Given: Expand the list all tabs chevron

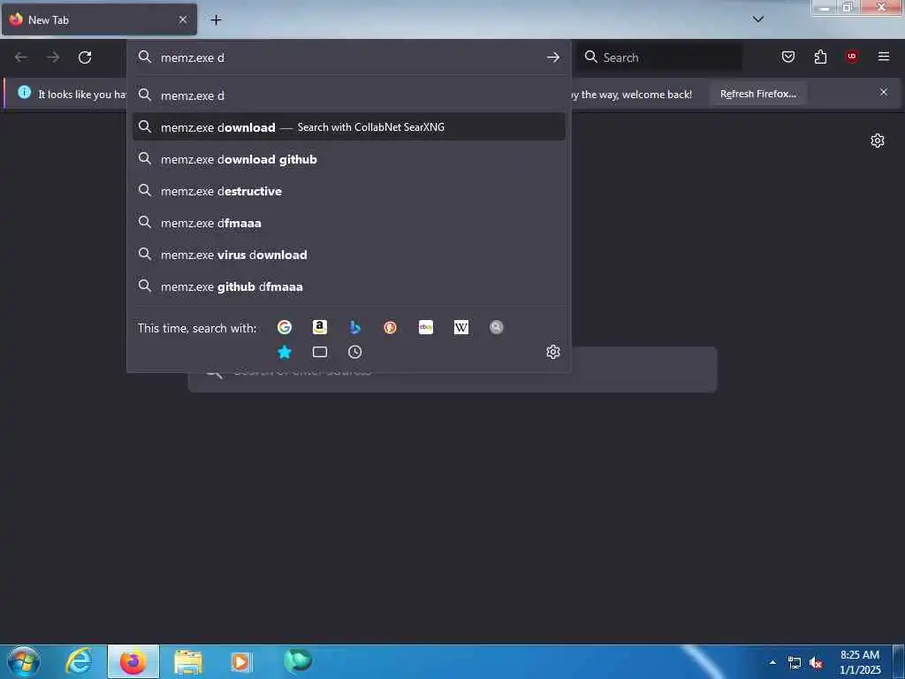Looking at the screenshot, I should pos(758,19).
